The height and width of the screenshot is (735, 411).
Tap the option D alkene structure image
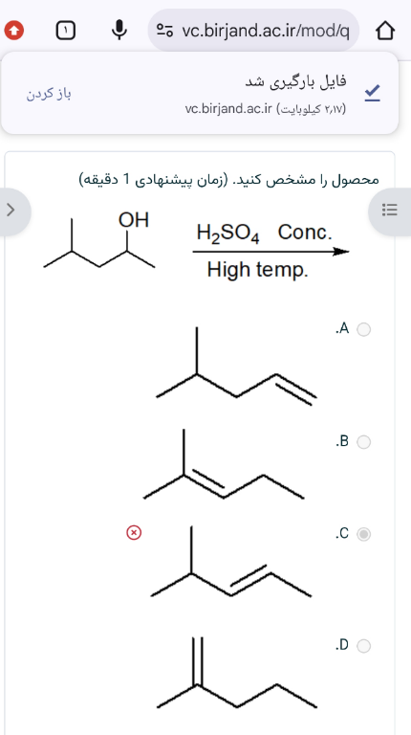pos(236,673)
